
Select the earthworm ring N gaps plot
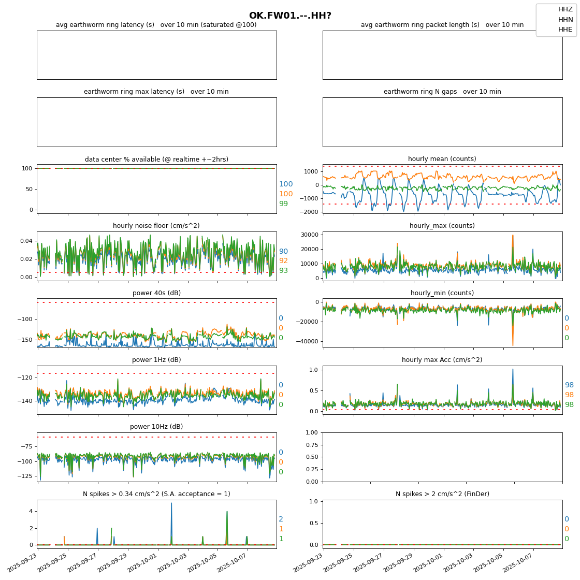coord(442,122)
